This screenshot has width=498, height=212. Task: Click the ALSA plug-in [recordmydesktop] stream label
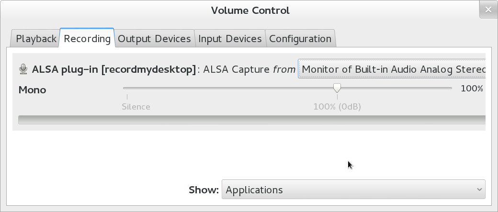(114, 69)
